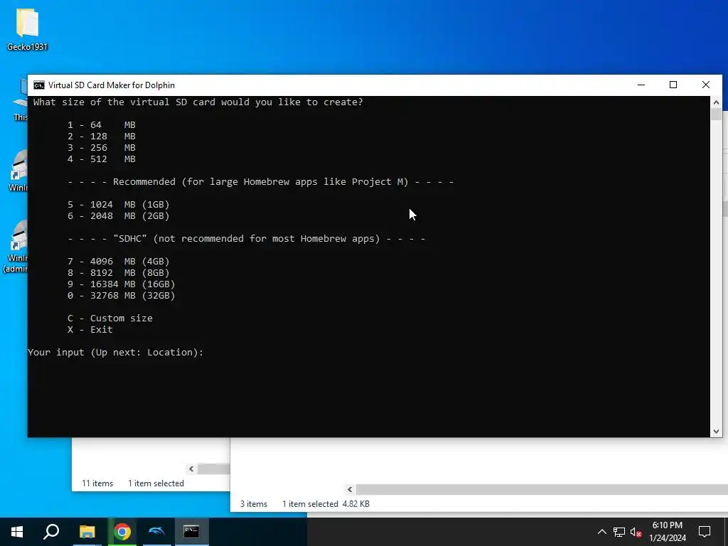This screenshot has width=728, height=546.
Task: Click the Show desktop strip on taskbar
Action: (x=726, y=532)
